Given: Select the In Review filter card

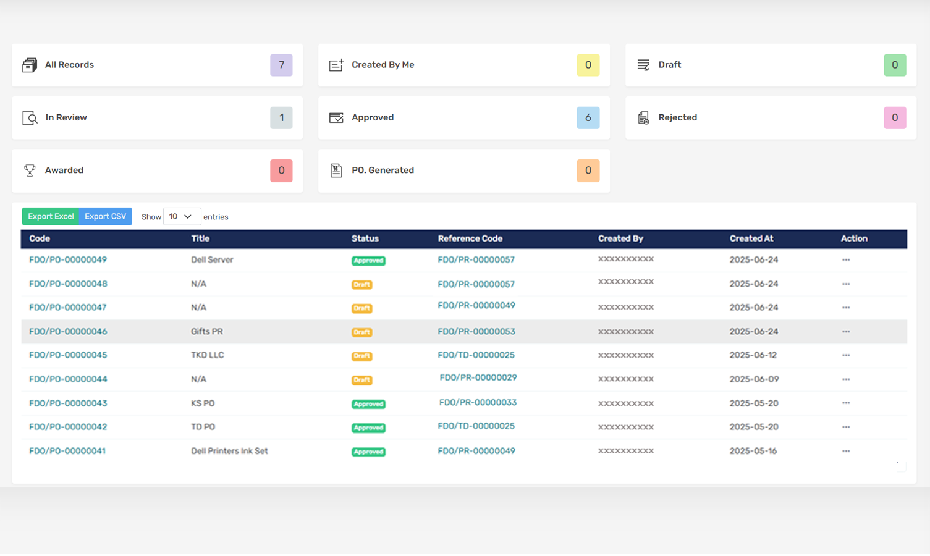Looking at the screenshot, I should pyautogui.click(x=157, y=118).
